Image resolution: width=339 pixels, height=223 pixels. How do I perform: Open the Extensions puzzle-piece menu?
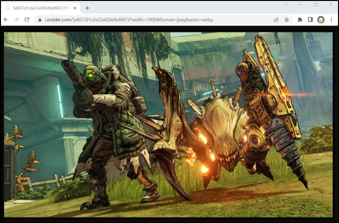pos(300,20)
